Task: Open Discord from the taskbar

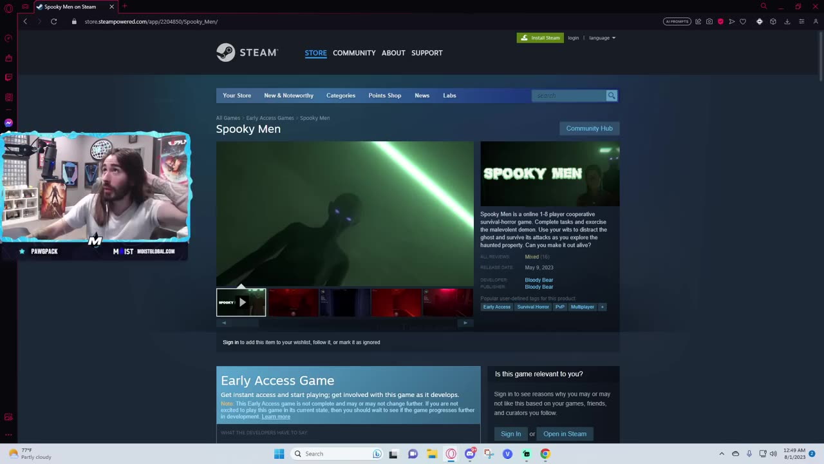Action: (x=470, y=454)
